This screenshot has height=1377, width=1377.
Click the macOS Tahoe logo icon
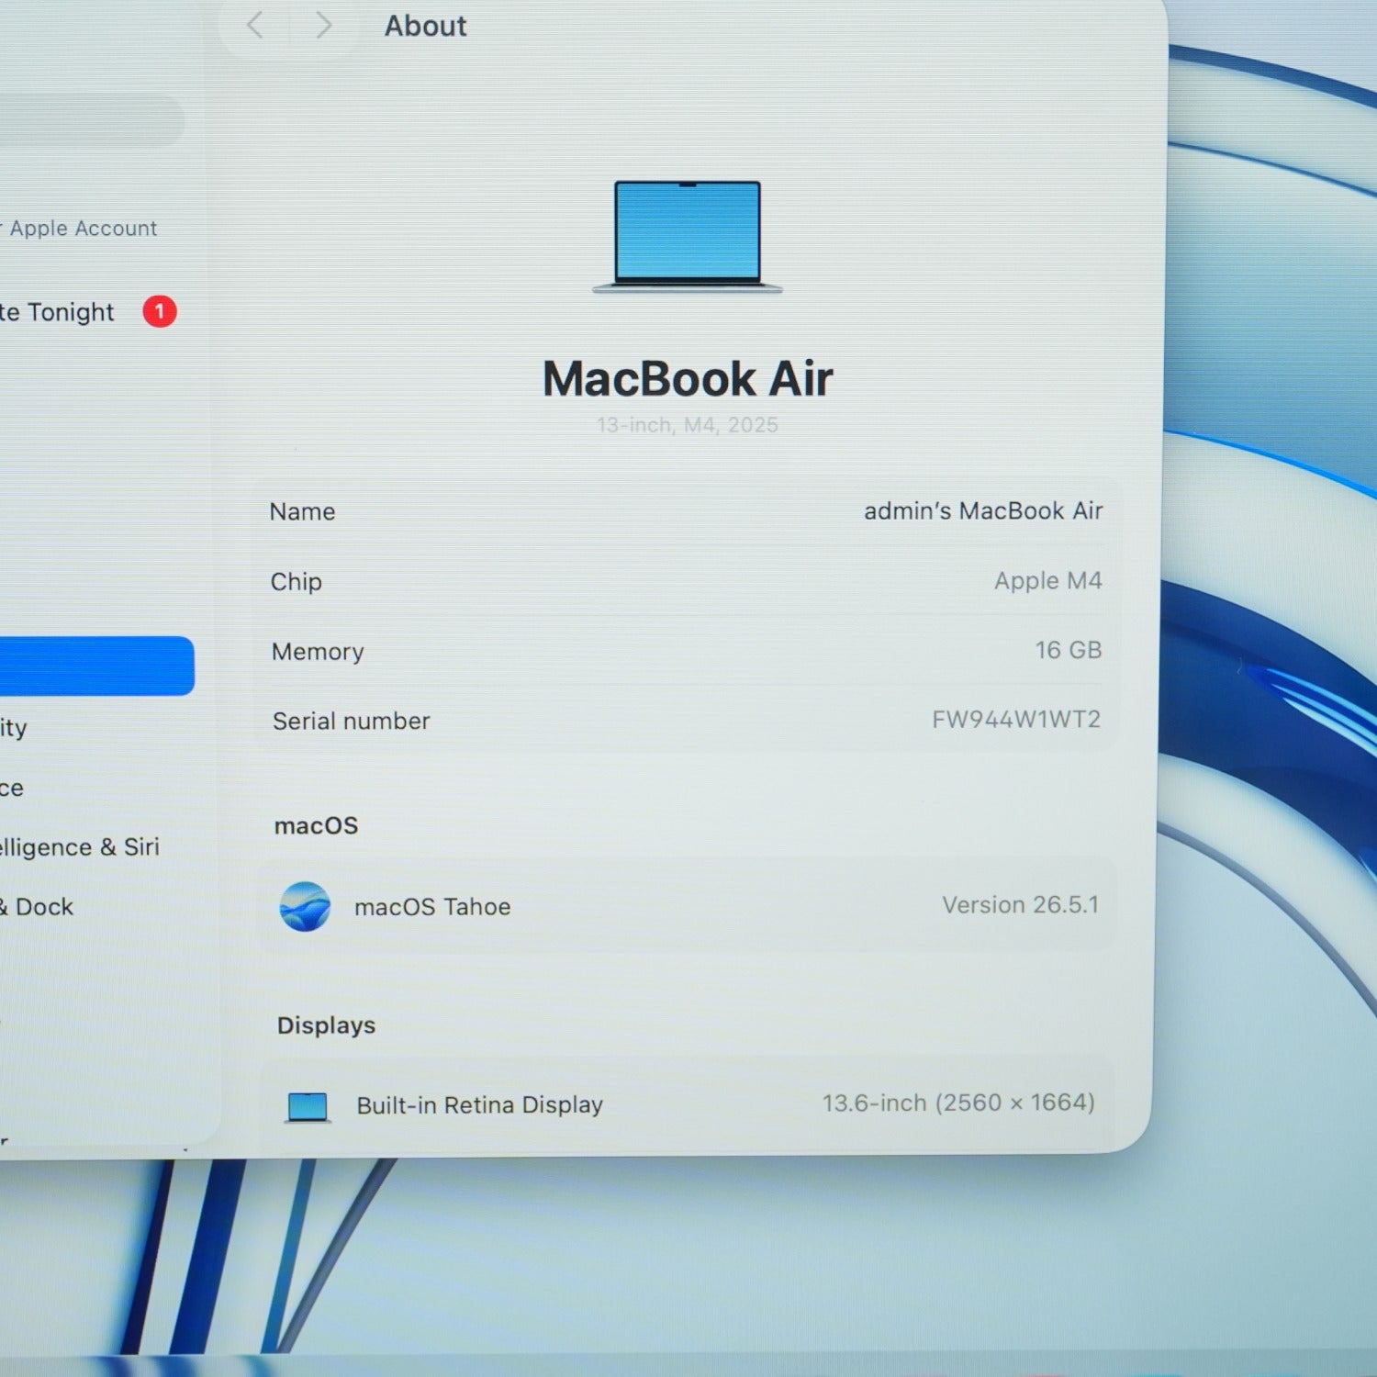(x=305, y=906)
